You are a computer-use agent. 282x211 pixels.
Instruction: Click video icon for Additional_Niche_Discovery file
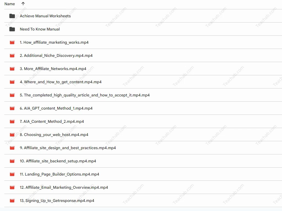(12, 55)
